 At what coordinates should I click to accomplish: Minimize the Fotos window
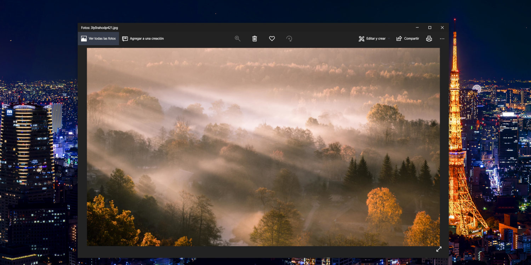(417, 28)
